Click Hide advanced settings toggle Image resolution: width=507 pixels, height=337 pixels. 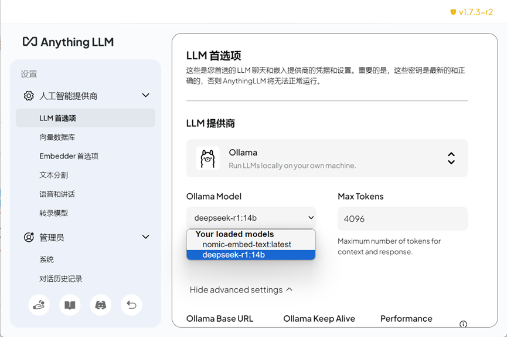tap(241, 289)
